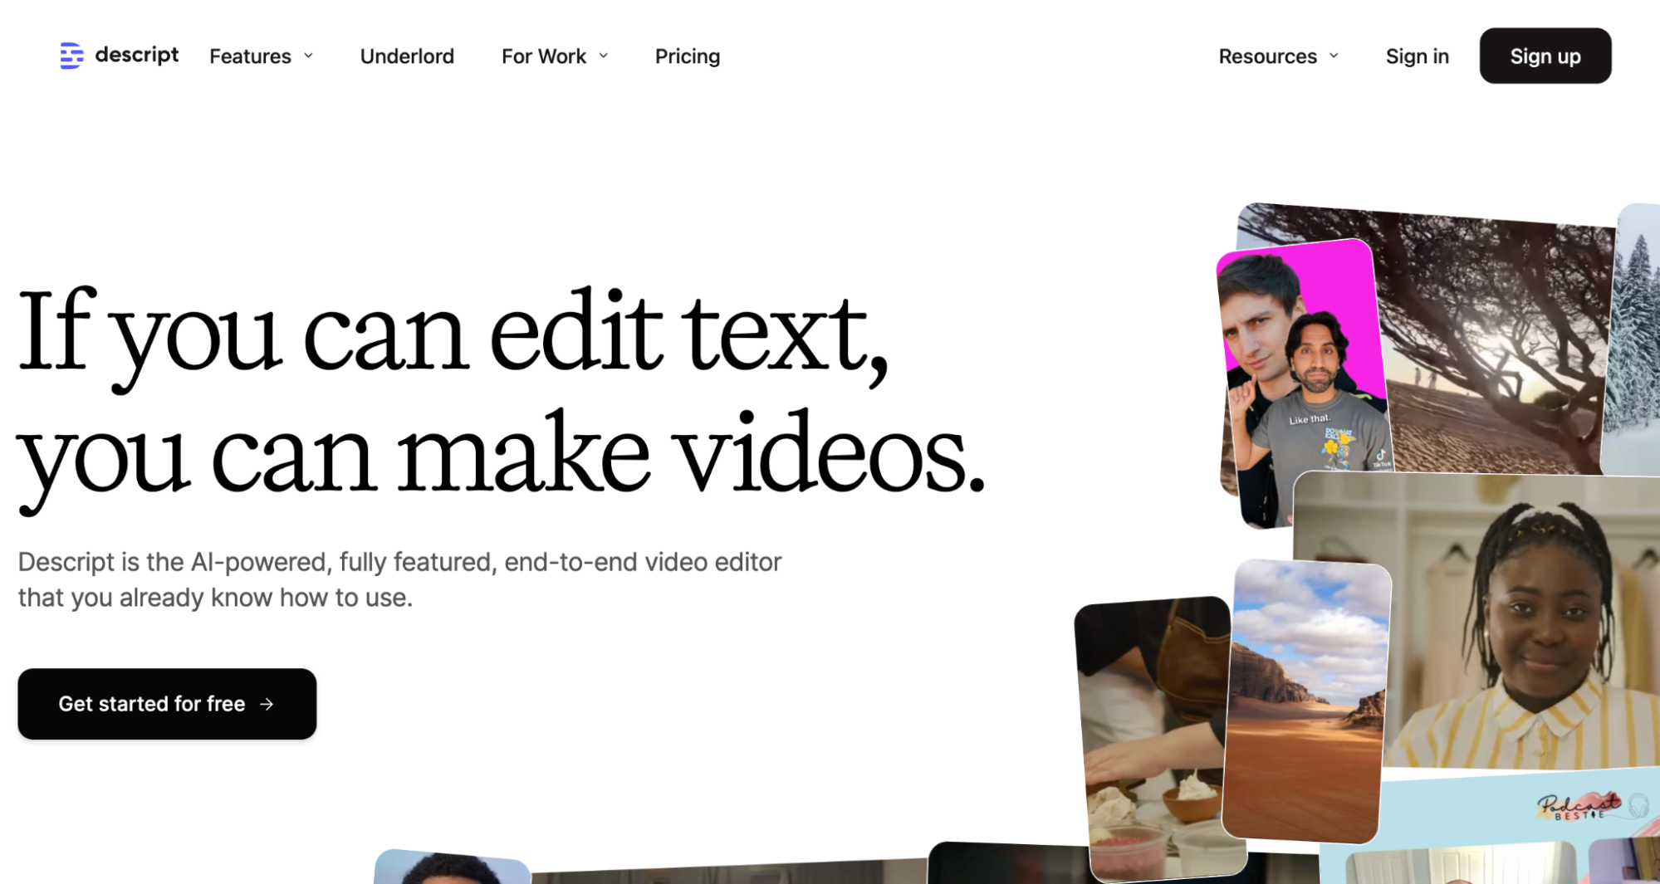Viewport: 1660px width, 884px height.
Task: Expand the For Work dropdown chevron
Action: [604, 56]
